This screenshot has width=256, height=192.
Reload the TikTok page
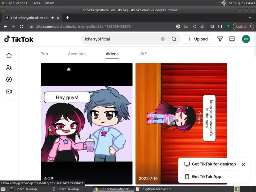(x=21, y=26)
